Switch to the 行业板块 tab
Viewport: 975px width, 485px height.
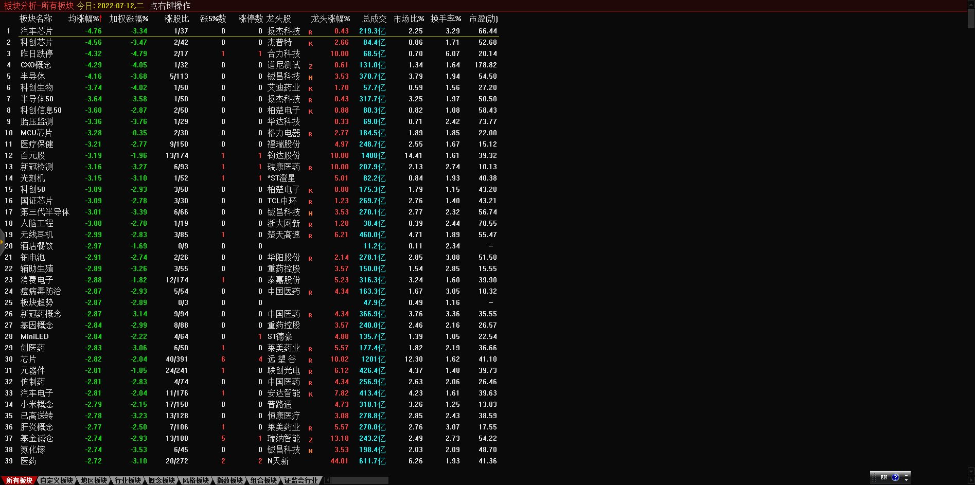point(127,480)
